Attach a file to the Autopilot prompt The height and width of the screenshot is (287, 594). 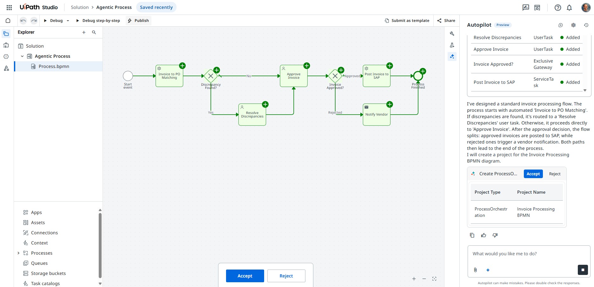(475, 270)
